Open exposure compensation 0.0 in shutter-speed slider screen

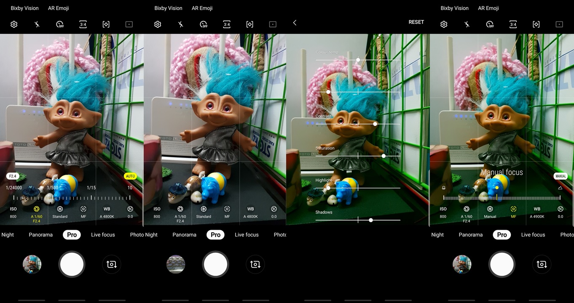[130, 212]
